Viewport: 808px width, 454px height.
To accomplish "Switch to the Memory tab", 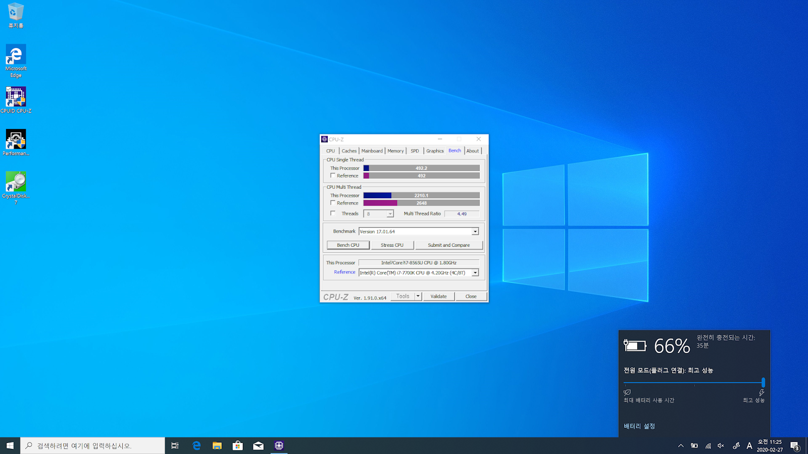I will (x=396, y=151).
